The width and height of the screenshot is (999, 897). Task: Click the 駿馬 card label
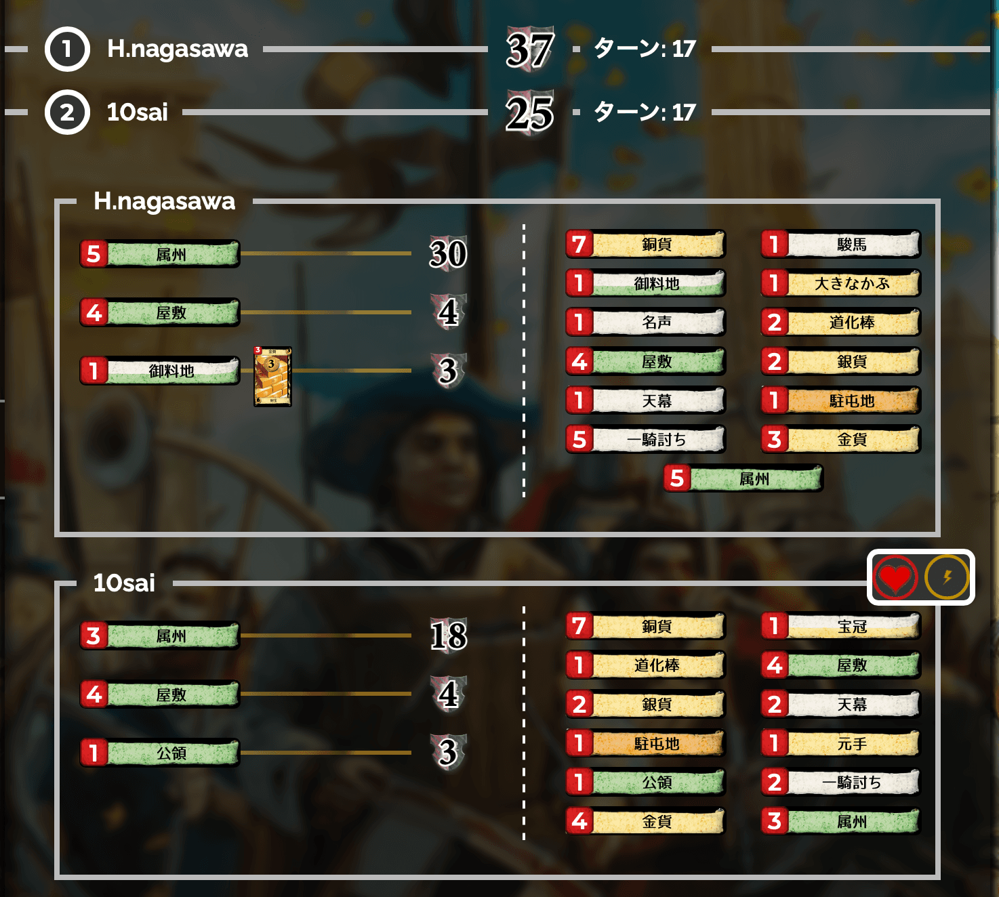click(x=840, y=245)
